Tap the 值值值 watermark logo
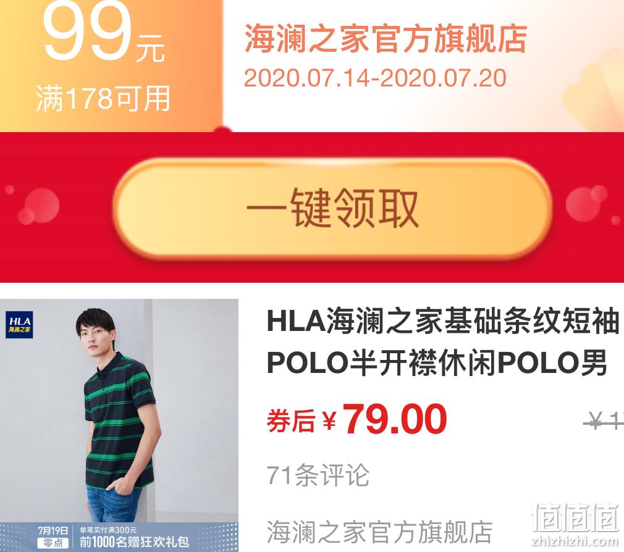 [x=575, y=517]
